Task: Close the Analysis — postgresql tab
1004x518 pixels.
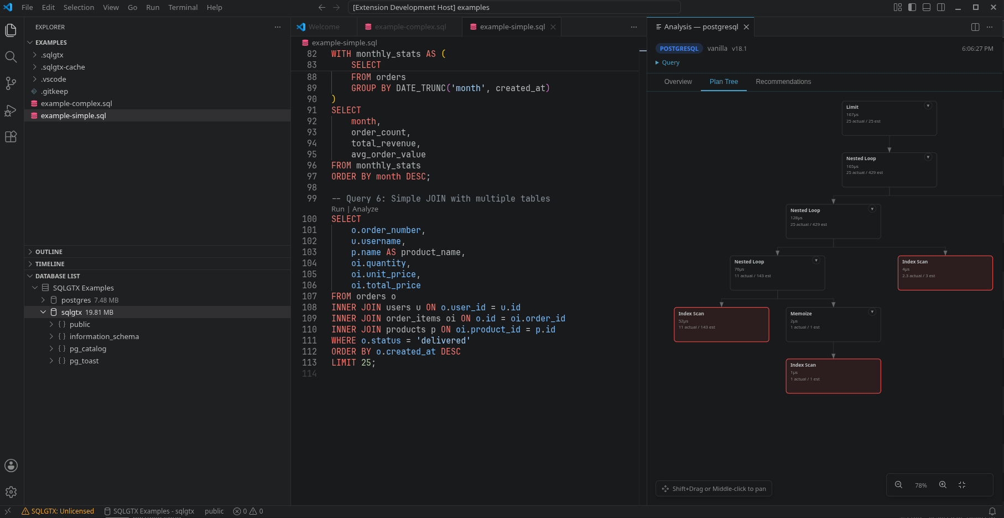Action: pyautogui.click(x=746, y=27)
